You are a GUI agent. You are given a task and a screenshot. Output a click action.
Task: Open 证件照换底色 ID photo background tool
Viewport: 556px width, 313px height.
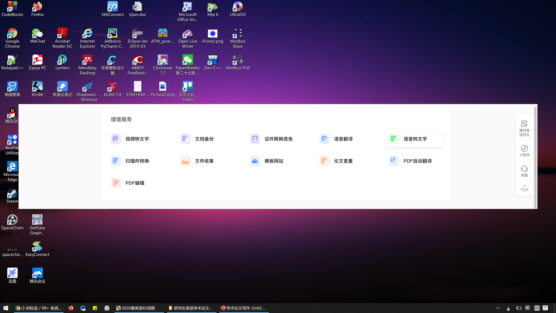(271, 139)
